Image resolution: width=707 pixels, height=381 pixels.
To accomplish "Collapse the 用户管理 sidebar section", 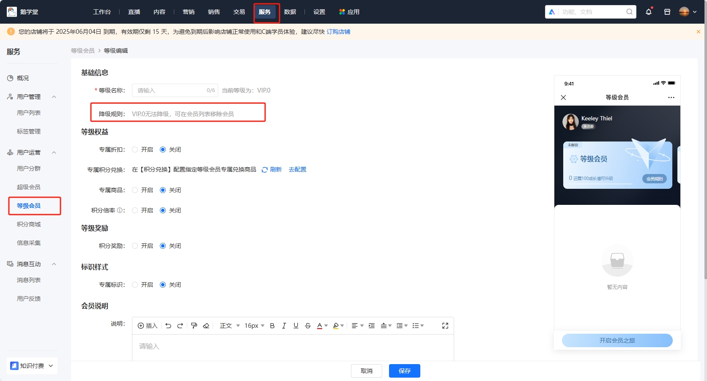I will pyautogui.click(x=54, y=97).
